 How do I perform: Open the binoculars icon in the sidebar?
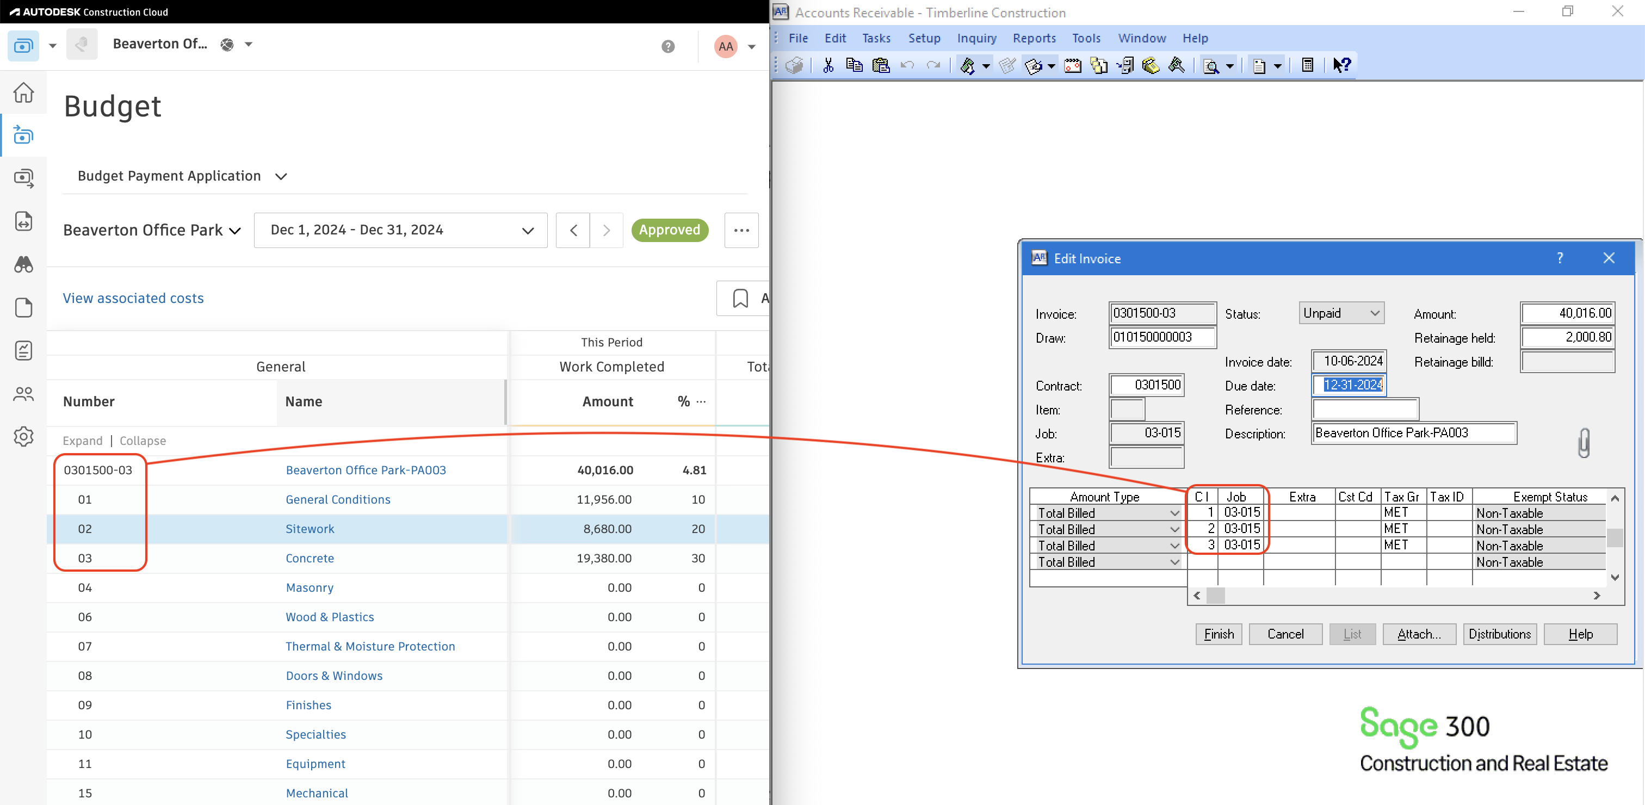pos(23,265)
